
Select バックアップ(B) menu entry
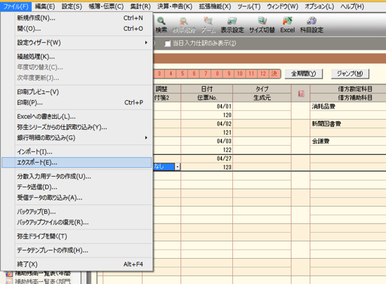pyautogui.click(x=76, y=212)
